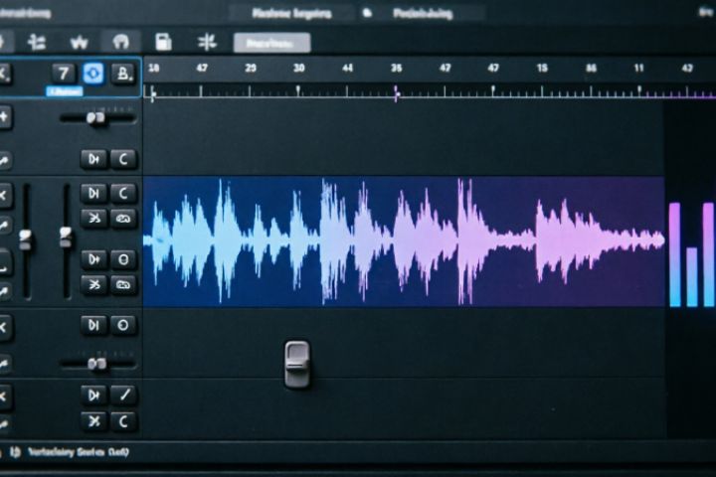The image size is (716, 477).
Task: Click the leftmost purple level meter bar
Action: click(x=674, y=254)
